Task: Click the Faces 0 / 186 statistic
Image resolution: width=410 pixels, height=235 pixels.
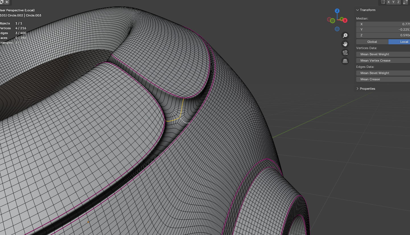Action: [13, 38]
